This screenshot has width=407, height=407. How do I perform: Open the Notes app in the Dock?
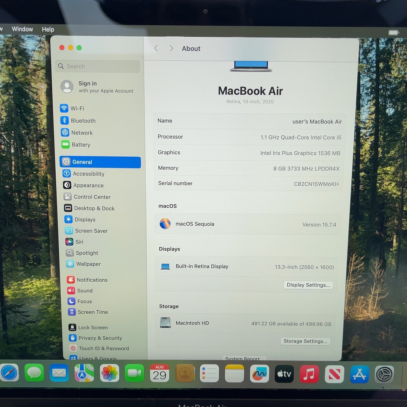(234, 373)
